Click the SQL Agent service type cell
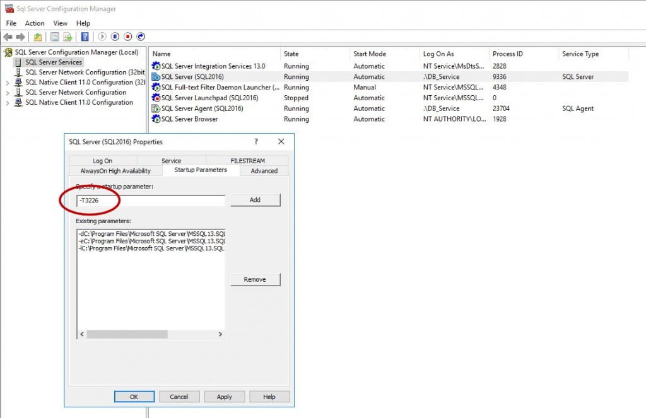Image resolution: width=646 pixels, height=418 pixels. 578,108
